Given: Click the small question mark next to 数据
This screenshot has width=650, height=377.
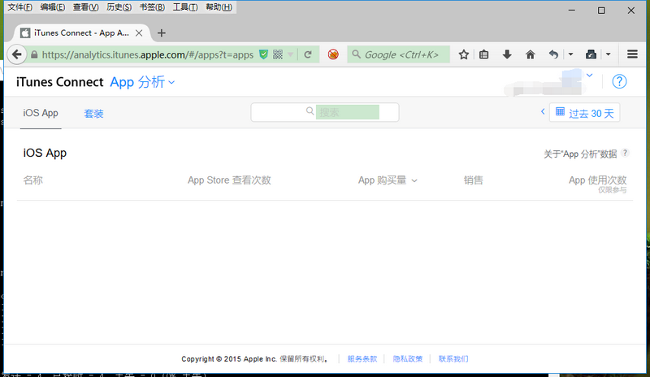Looking at the screenshot, I should point(625,153).
